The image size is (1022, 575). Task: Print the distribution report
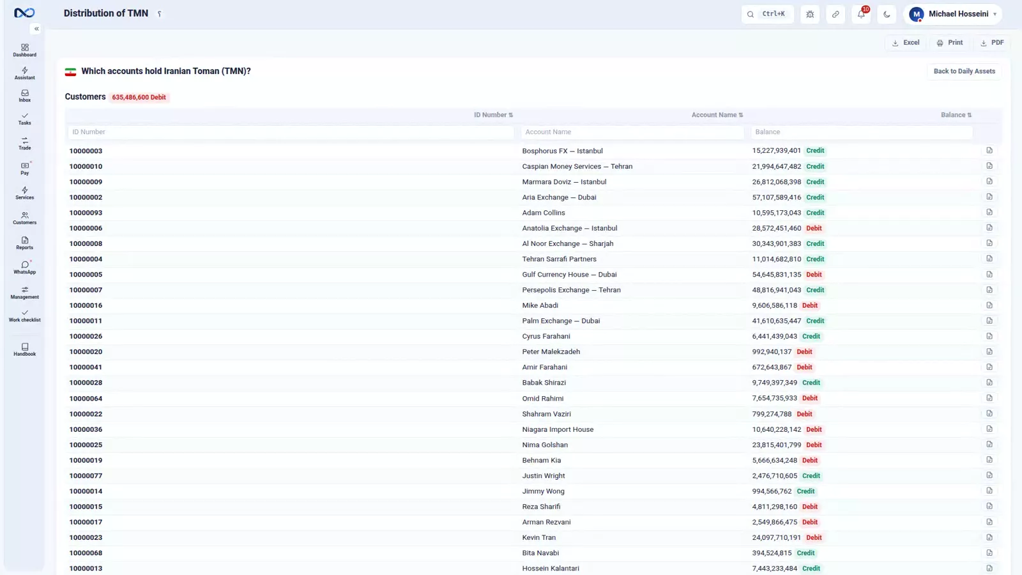point(949,43)
